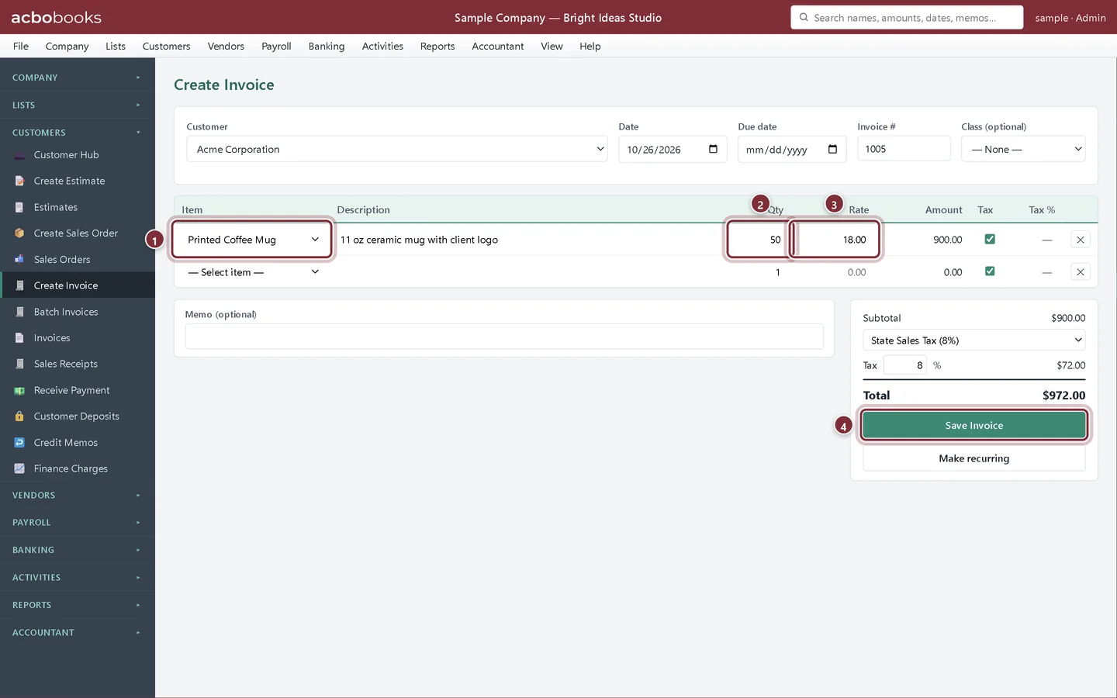Screen dimensions: 1117x698
Task: Click the Create Estimate sidebar icon
Action: tap(19, 181)
